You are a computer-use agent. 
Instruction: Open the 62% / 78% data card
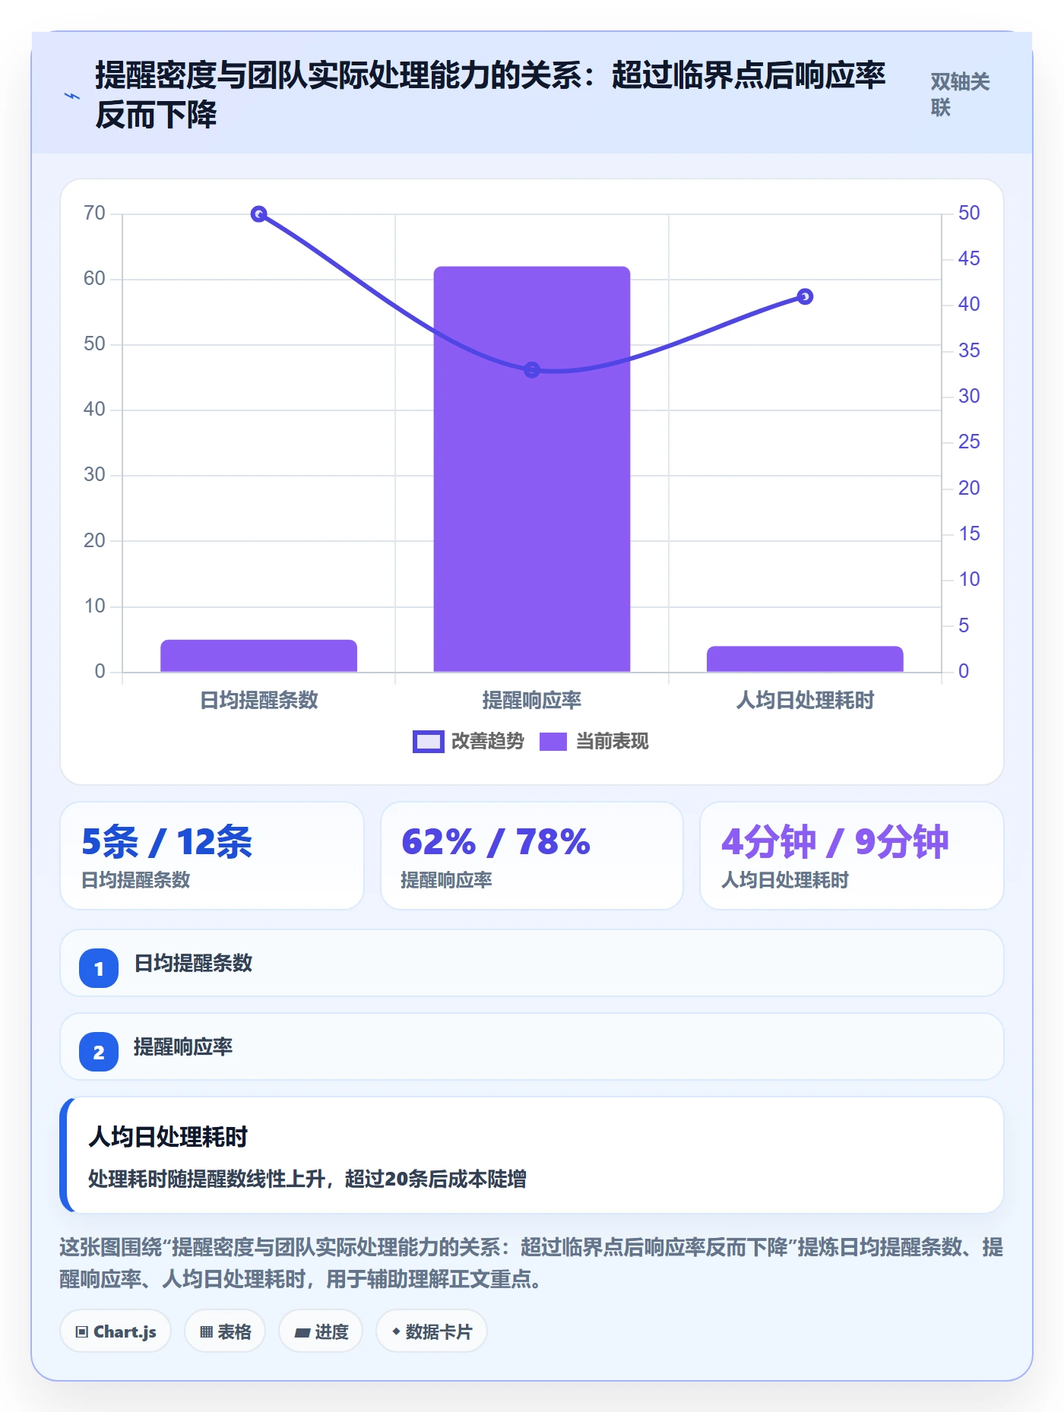532,856
